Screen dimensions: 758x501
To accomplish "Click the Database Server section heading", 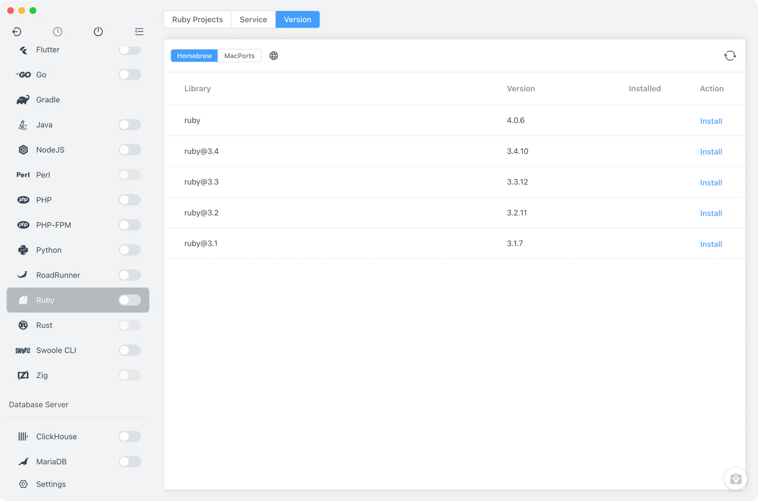I will (x=39, y=404).
